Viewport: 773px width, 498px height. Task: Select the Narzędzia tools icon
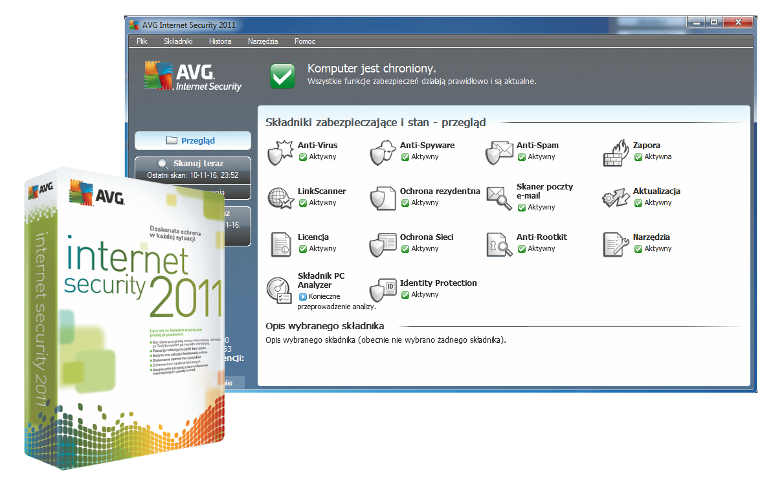point(615,244)
